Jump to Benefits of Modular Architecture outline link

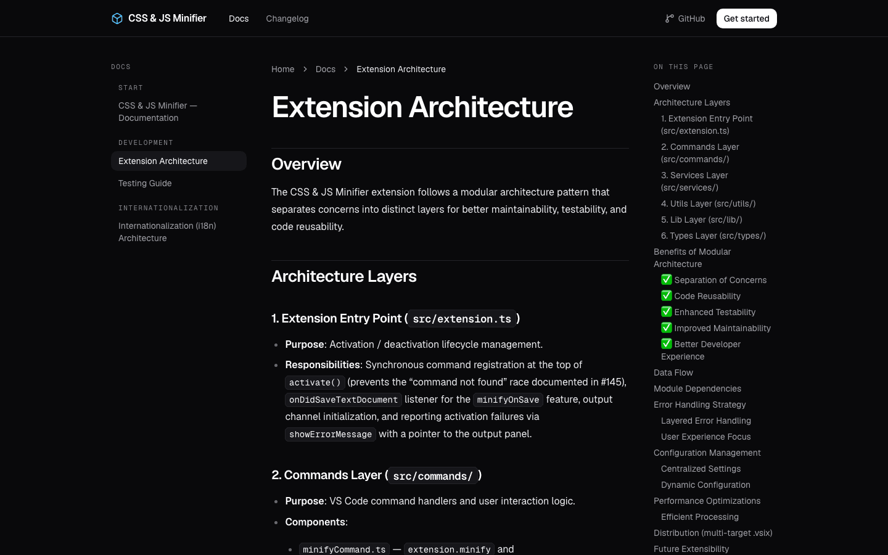[x=692, y=258]
